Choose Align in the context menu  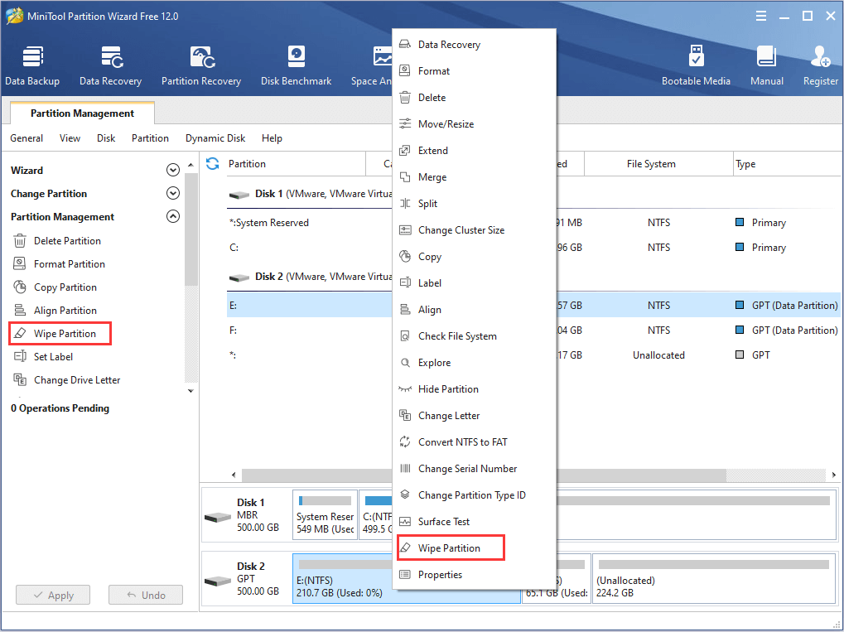[474, 310]
